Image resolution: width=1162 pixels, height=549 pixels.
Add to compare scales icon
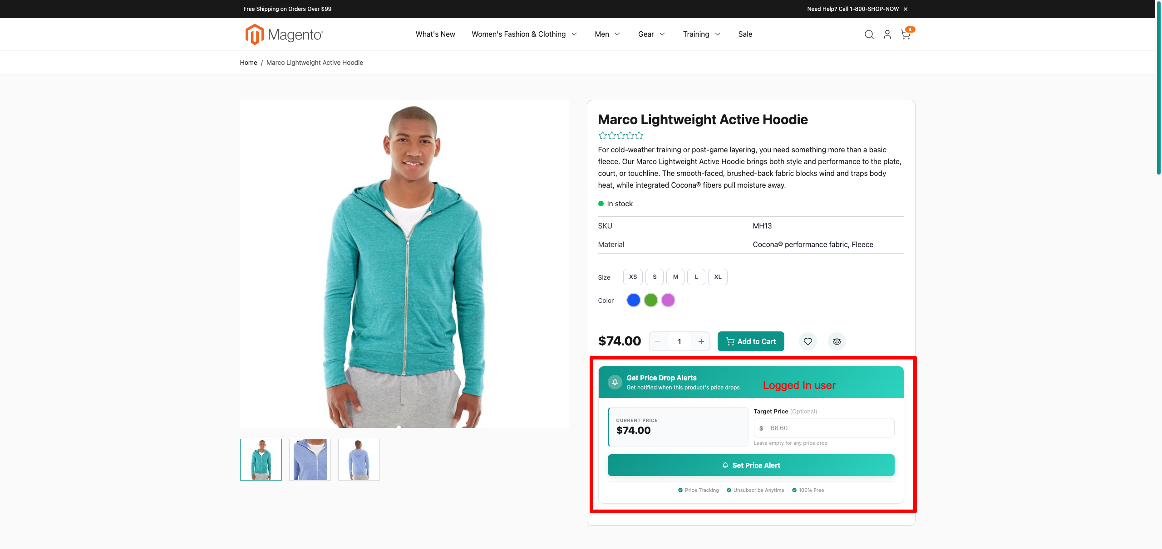pyautogui.click(x=837, y=341)
